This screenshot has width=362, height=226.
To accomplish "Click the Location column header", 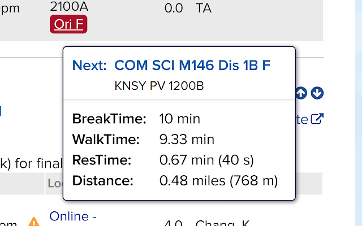I will point(54,184).
